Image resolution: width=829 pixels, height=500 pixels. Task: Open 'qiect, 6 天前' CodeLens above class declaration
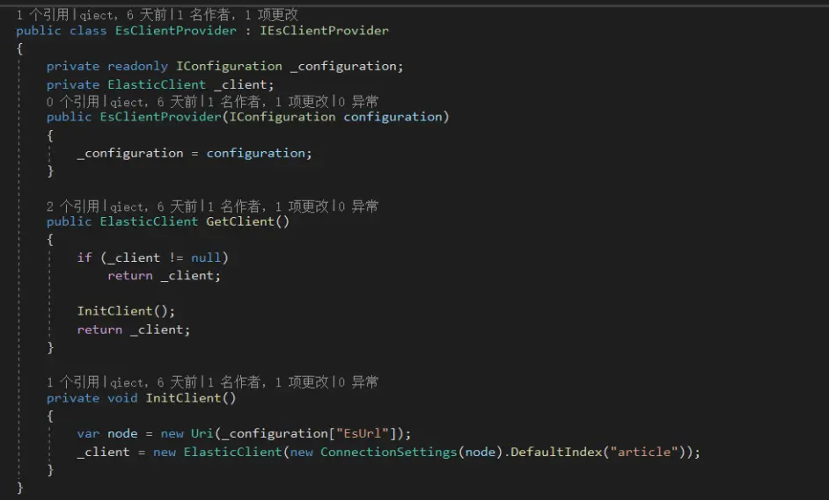click(123, 15)
